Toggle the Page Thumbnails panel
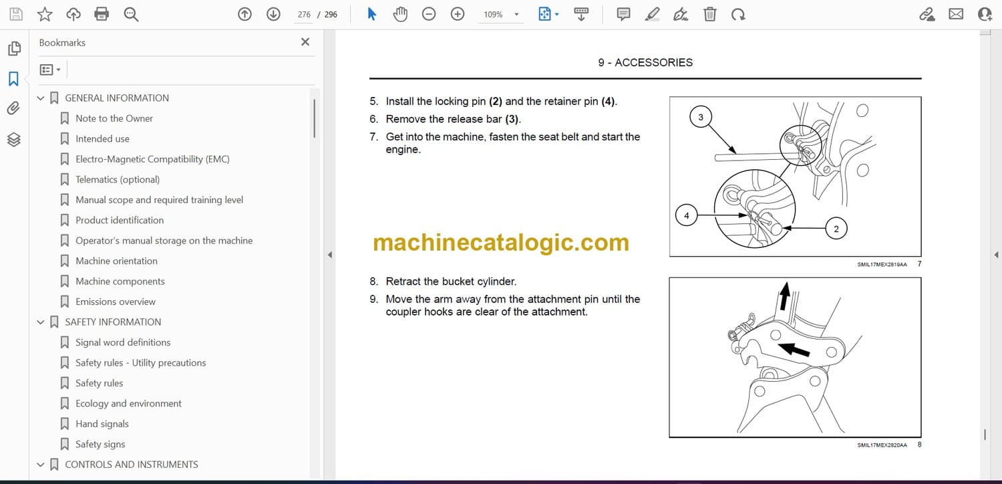This screenshot has height=484, width=1002. coord(13,49)
